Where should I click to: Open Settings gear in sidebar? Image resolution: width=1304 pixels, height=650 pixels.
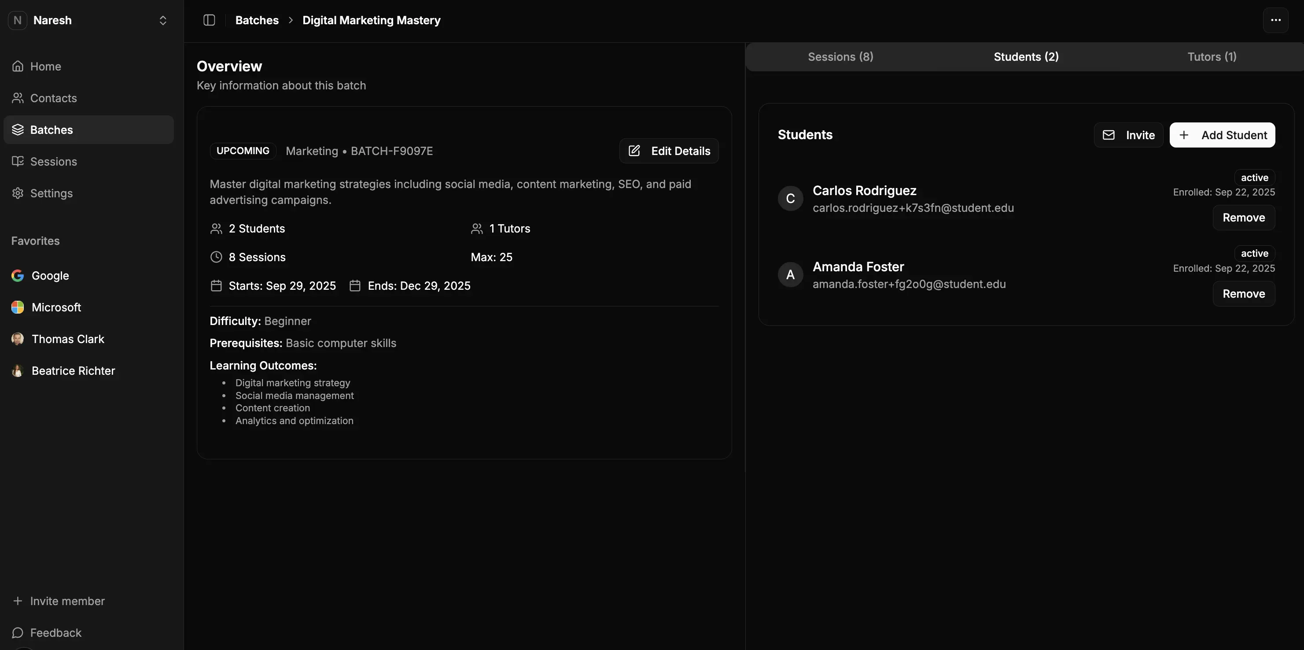click(x=18, y=193)
